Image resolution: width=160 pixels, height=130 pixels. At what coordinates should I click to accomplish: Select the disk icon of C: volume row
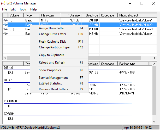(5, 29)
